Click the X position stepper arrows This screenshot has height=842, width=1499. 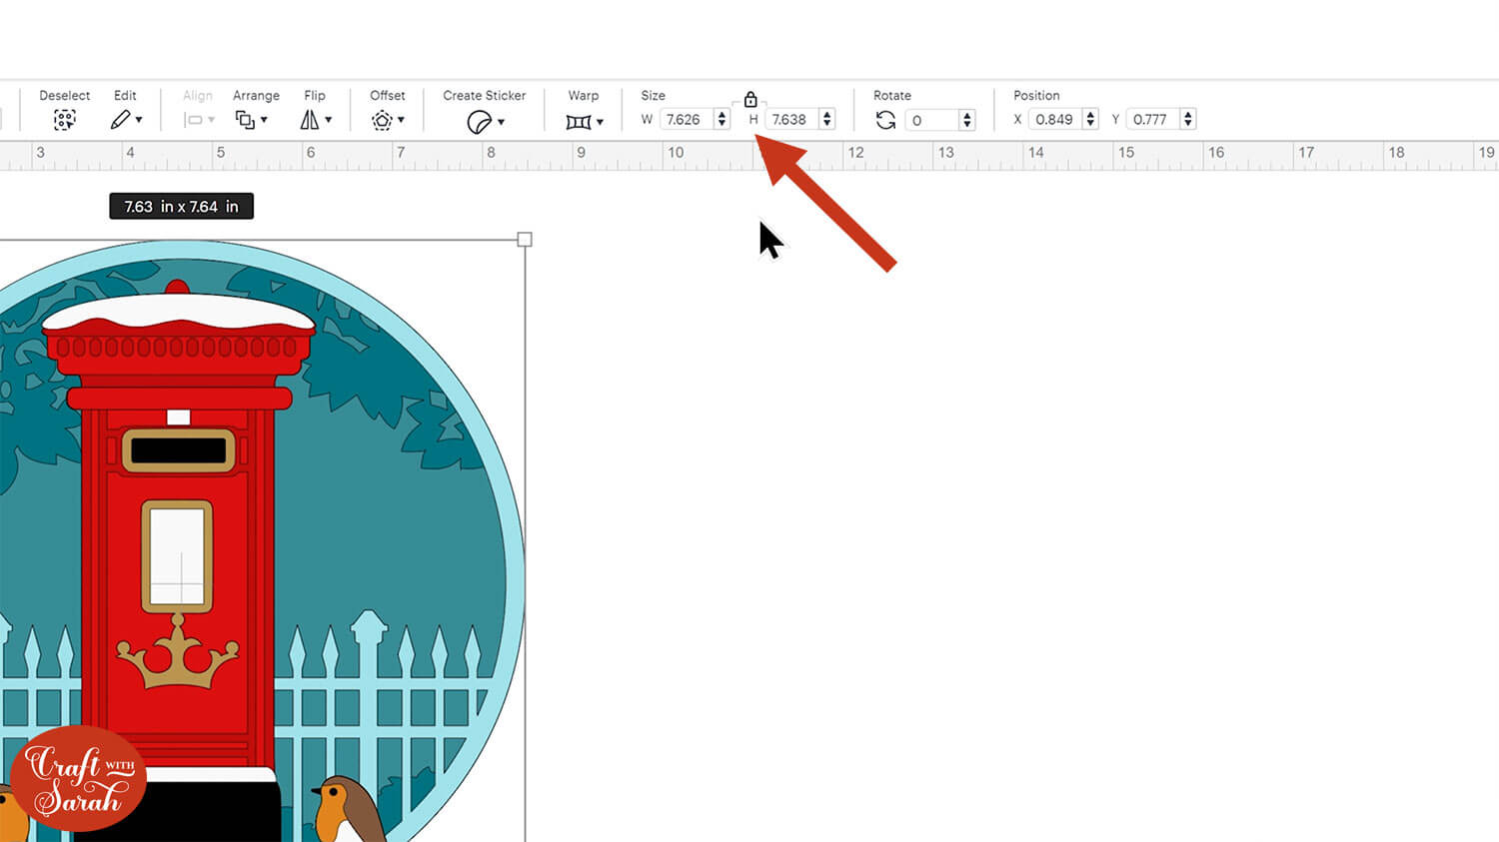[1090, 120]
